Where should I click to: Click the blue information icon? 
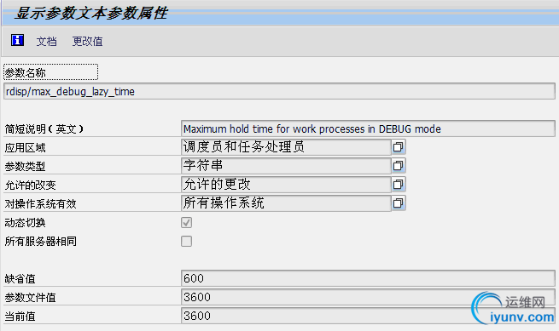pos(17,40)
